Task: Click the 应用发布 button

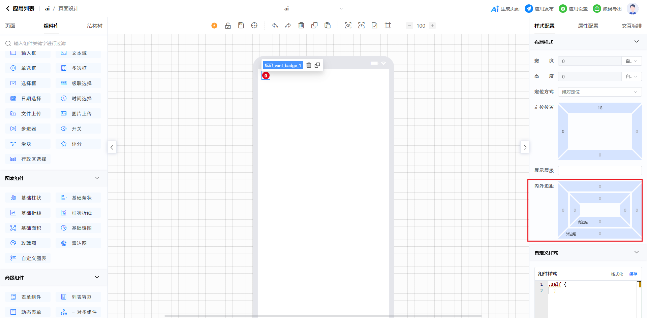Action: coord(539,9)
